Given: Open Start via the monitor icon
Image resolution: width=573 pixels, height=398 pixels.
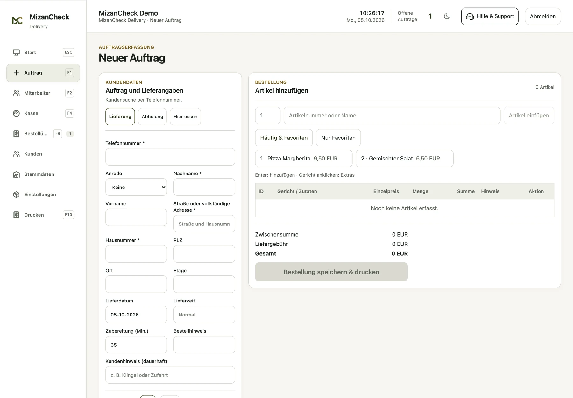Looking at the screenshot, I should coord(16,53).
